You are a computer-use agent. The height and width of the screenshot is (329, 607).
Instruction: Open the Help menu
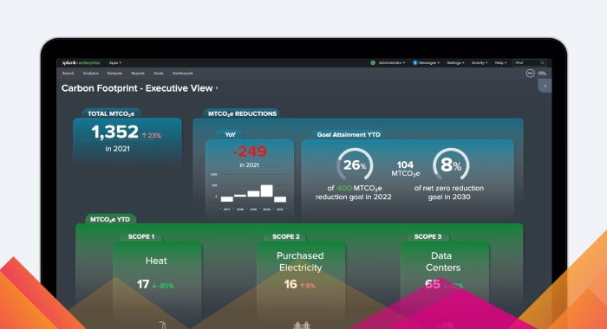(x=500, y=62)
